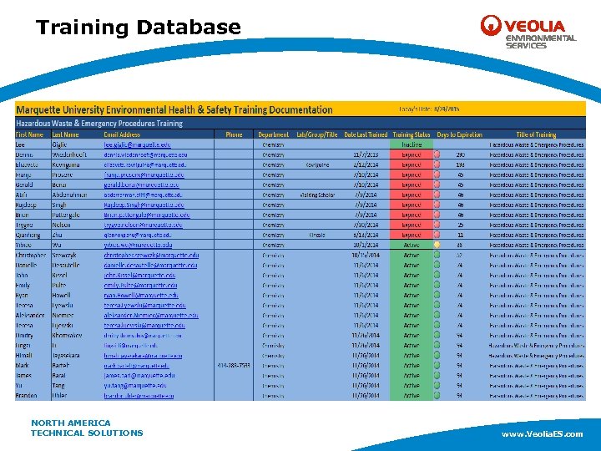Click the green status circle in Mark's row
The image size is (601, 451).
437,365
